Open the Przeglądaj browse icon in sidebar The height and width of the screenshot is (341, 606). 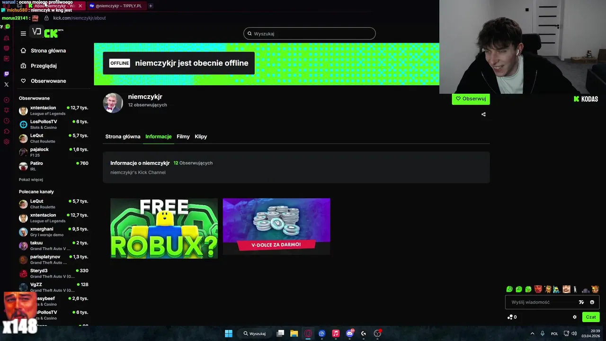(23, 65)
